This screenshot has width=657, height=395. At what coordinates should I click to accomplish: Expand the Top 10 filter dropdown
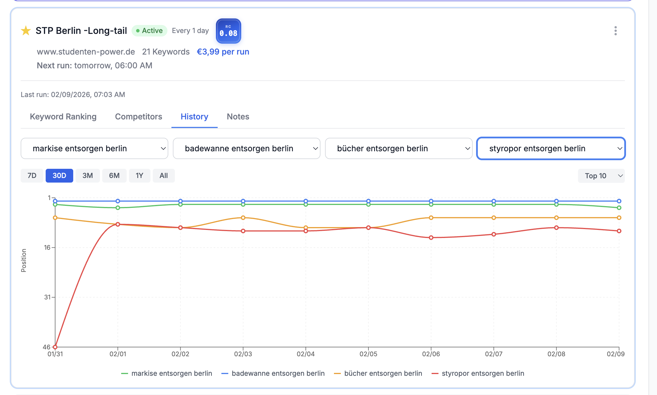601,176
